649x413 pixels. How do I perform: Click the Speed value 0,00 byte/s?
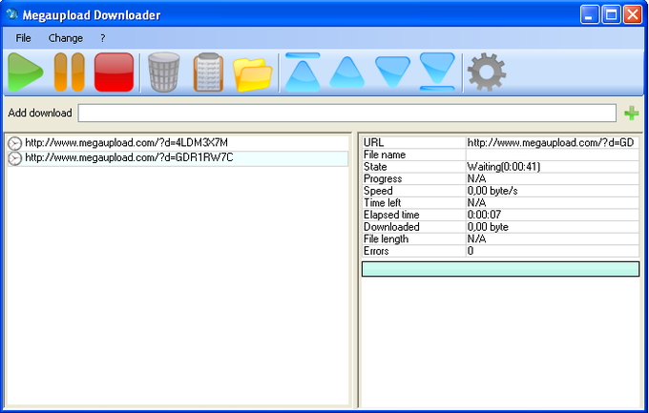coord(492,191)
